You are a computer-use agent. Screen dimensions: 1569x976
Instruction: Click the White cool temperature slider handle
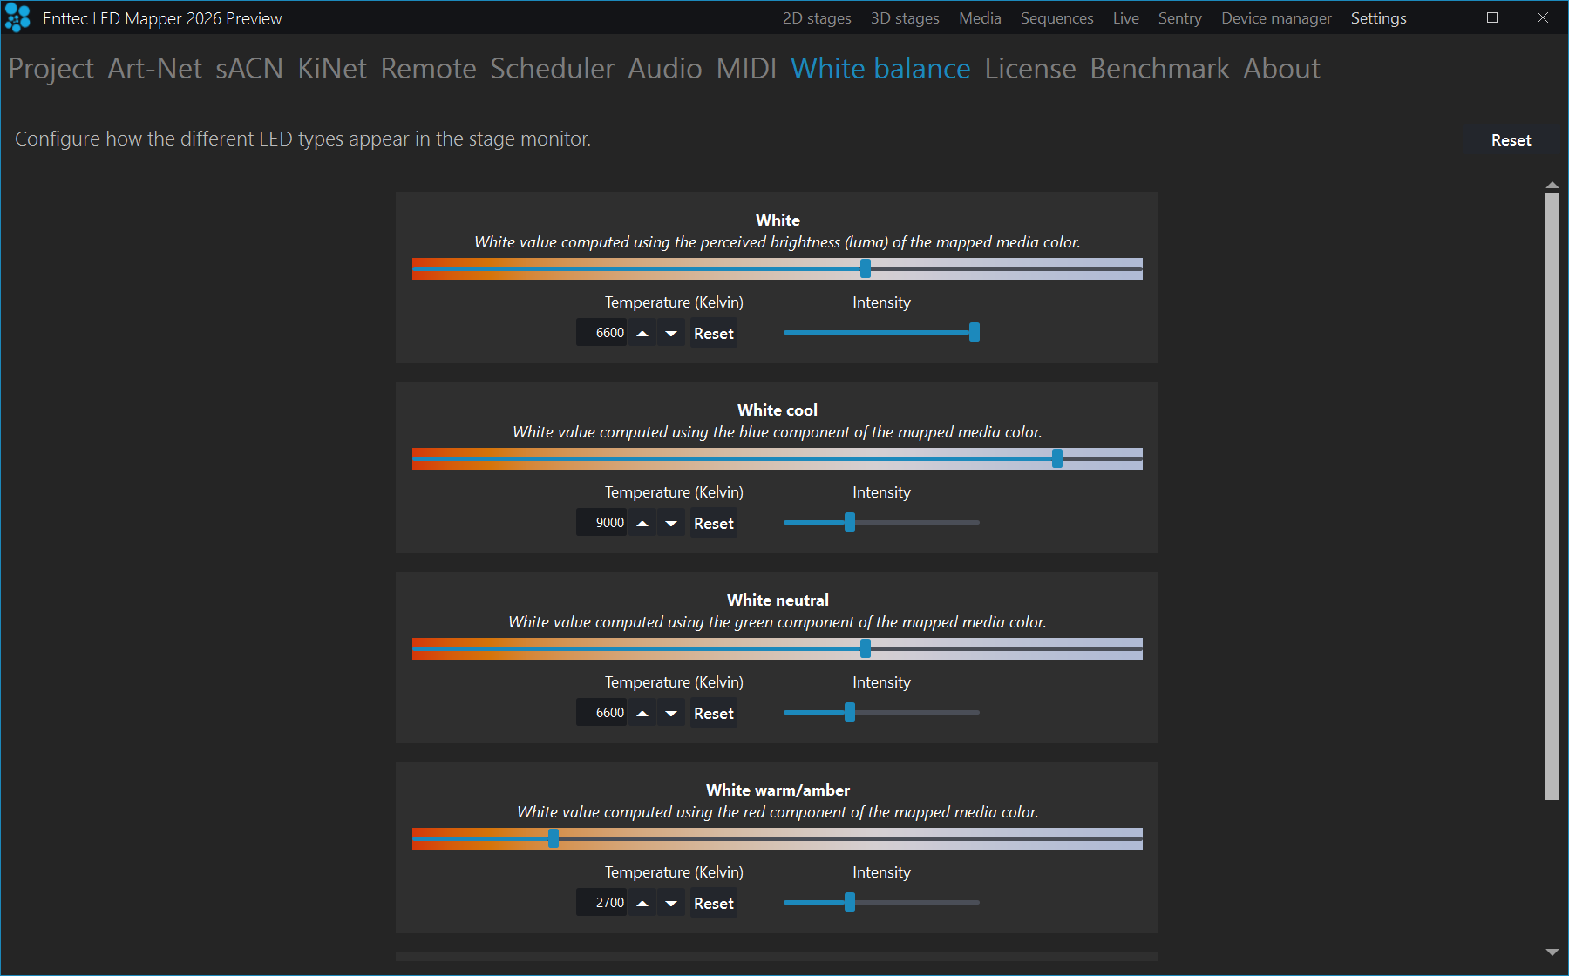tap(1057, 458)
